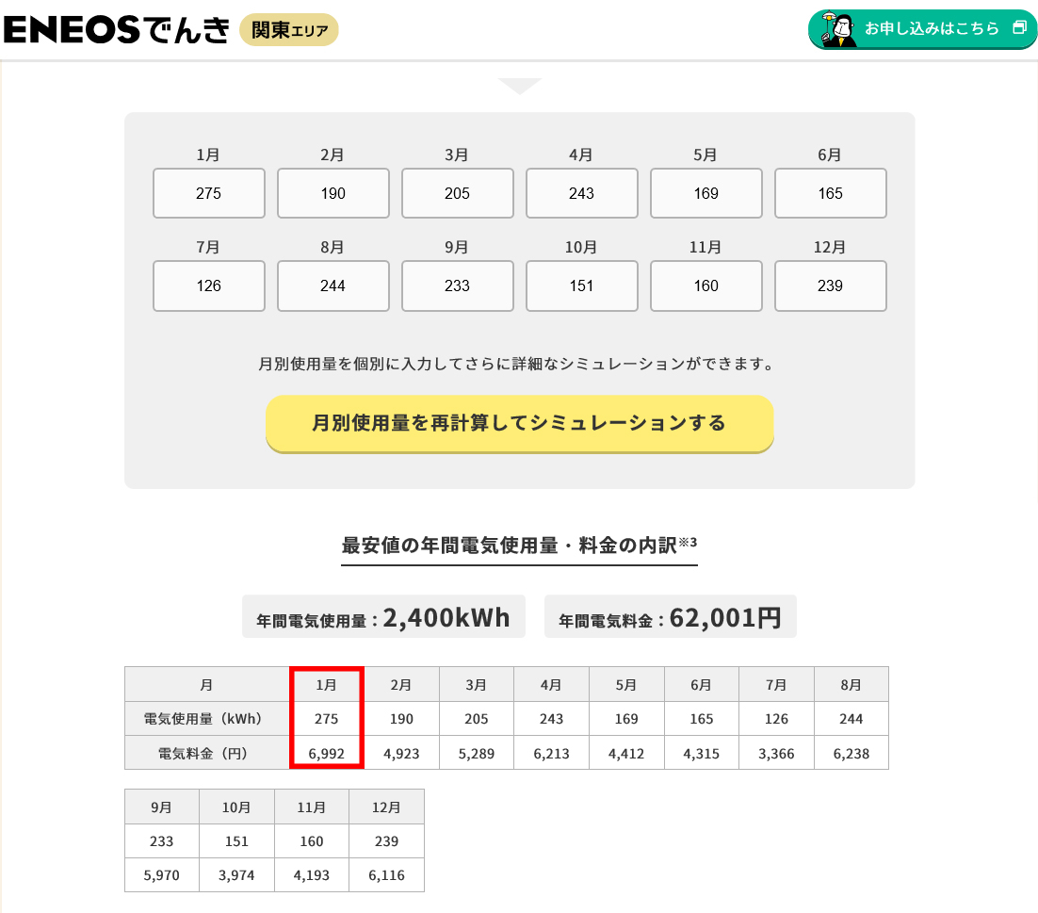Click 月別使用量を再計算してシミュレーションする button
The width and height of the screenshot is (1038, 913).
point(519,424)
